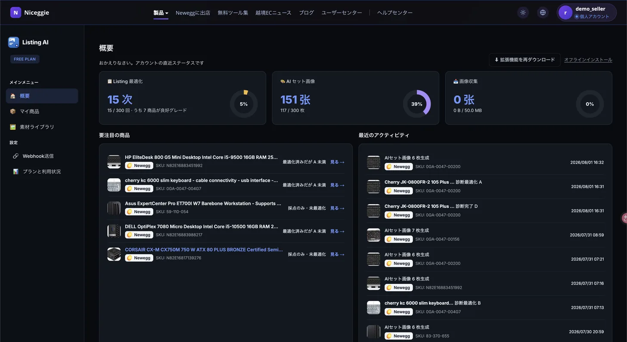This screenshot has width=627, height=342.
Task: Open the demo_seller account avatar
Action: pyautogui.click(x=565, y=12)
